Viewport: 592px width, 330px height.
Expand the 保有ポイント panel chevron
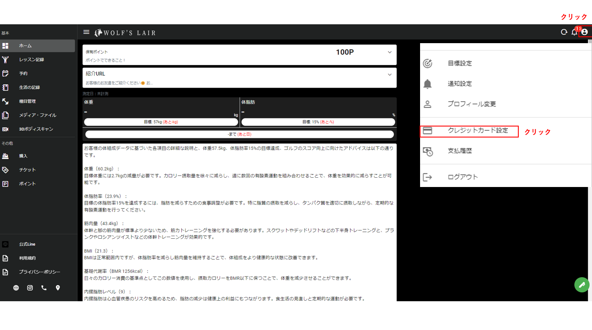pyautogui.click(x=390, y=52)
